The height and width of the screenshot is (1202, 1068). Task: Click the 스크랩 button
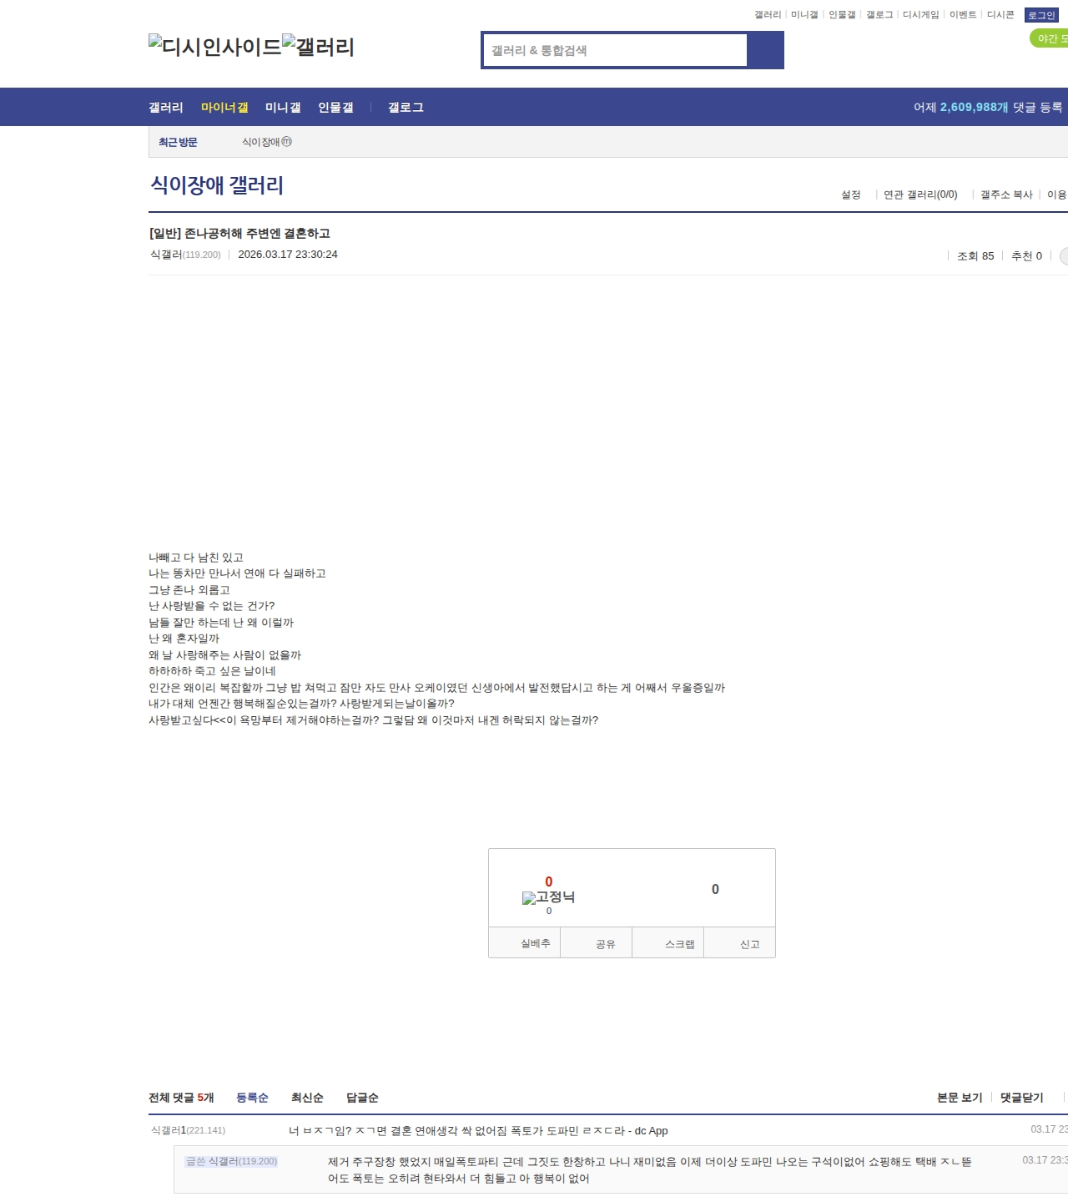coord(668,943)
